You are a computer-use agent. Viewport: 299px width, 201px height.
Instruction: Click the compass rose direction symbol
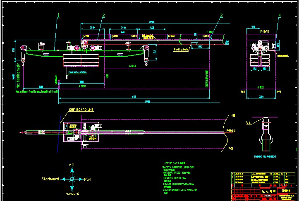[72, 179]
